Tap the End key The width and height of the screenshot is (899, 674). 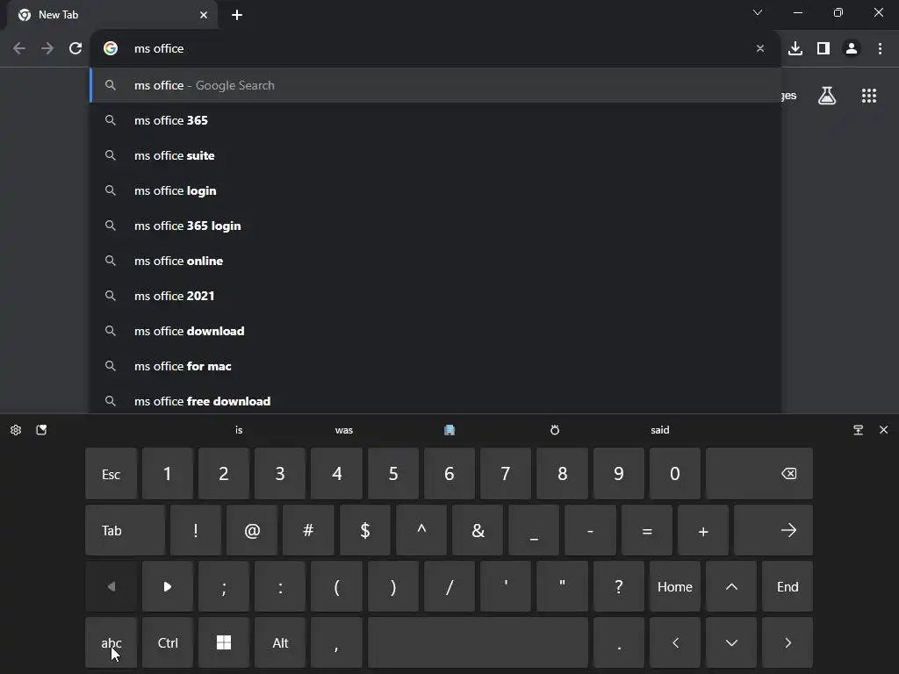pos(788,586)
